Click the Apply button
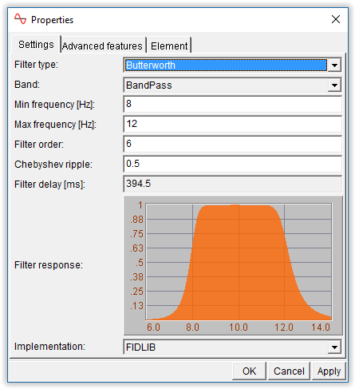The height and width of the screenshot is (389, 355). coord(329,371)
